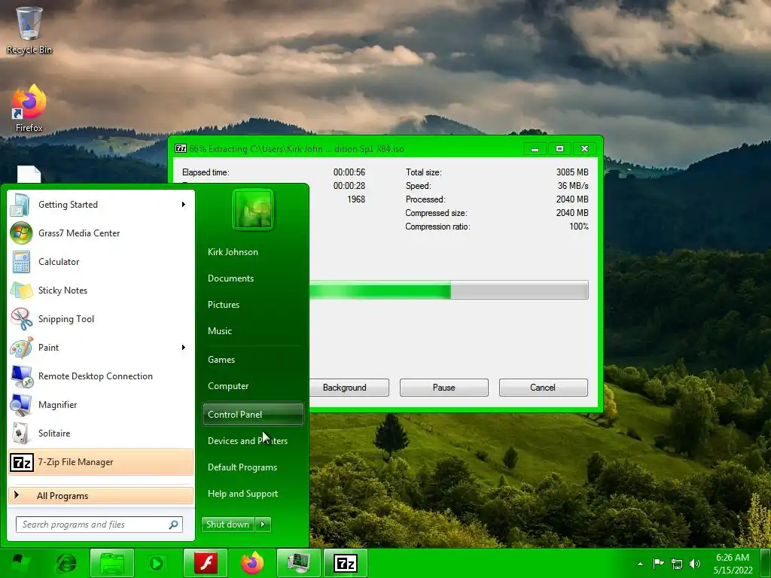Open Control Panel

253,415
